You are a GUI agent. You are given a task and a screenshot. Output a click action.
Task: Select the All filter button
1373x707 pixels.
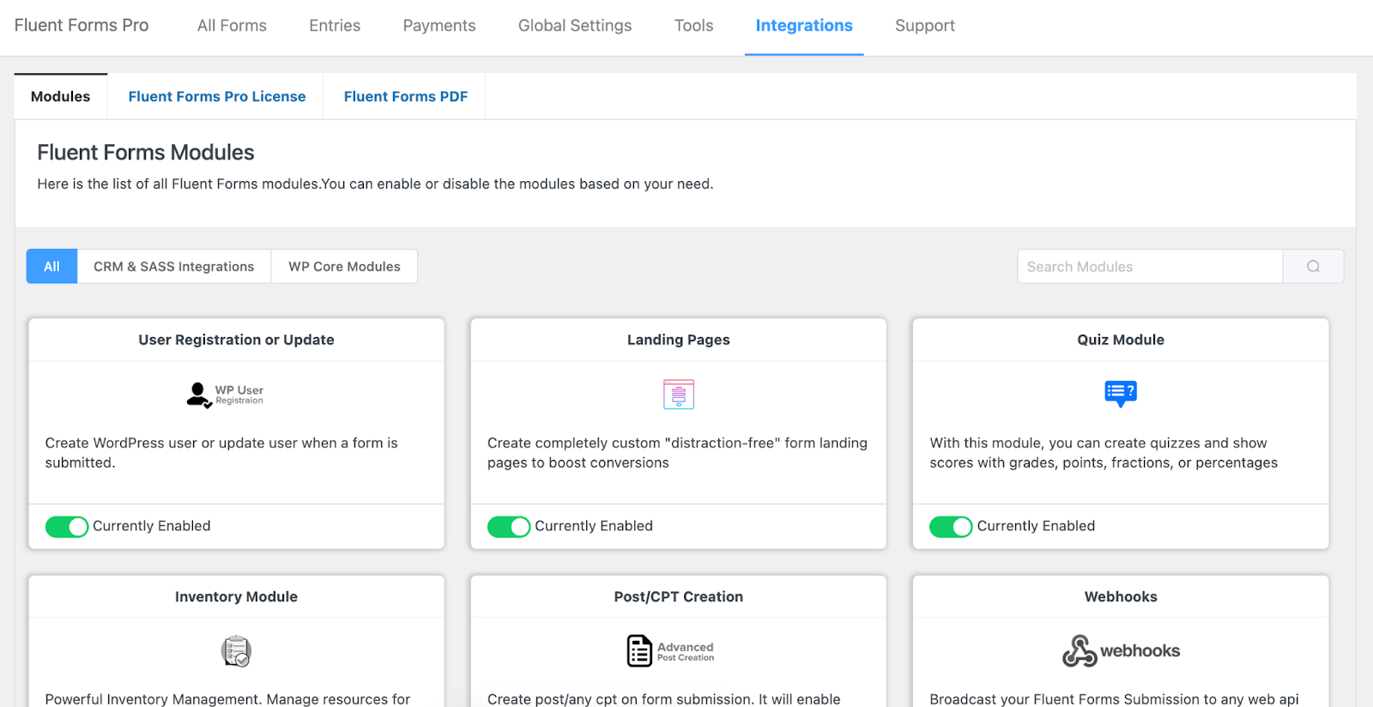coord(51,266)
